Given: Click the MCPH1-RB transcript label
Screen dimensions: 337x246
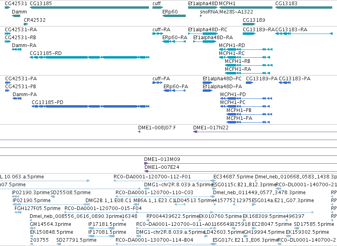Looking at the screenshot, I should (238, 61).
